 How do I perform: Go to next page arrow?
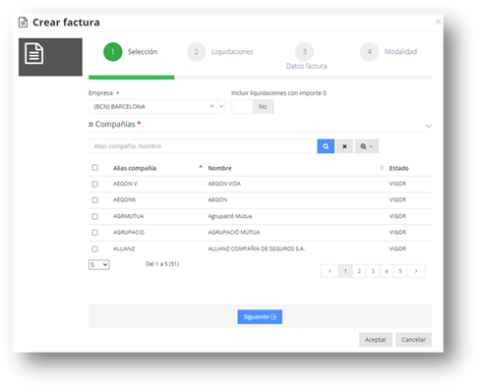click(416, 271)
